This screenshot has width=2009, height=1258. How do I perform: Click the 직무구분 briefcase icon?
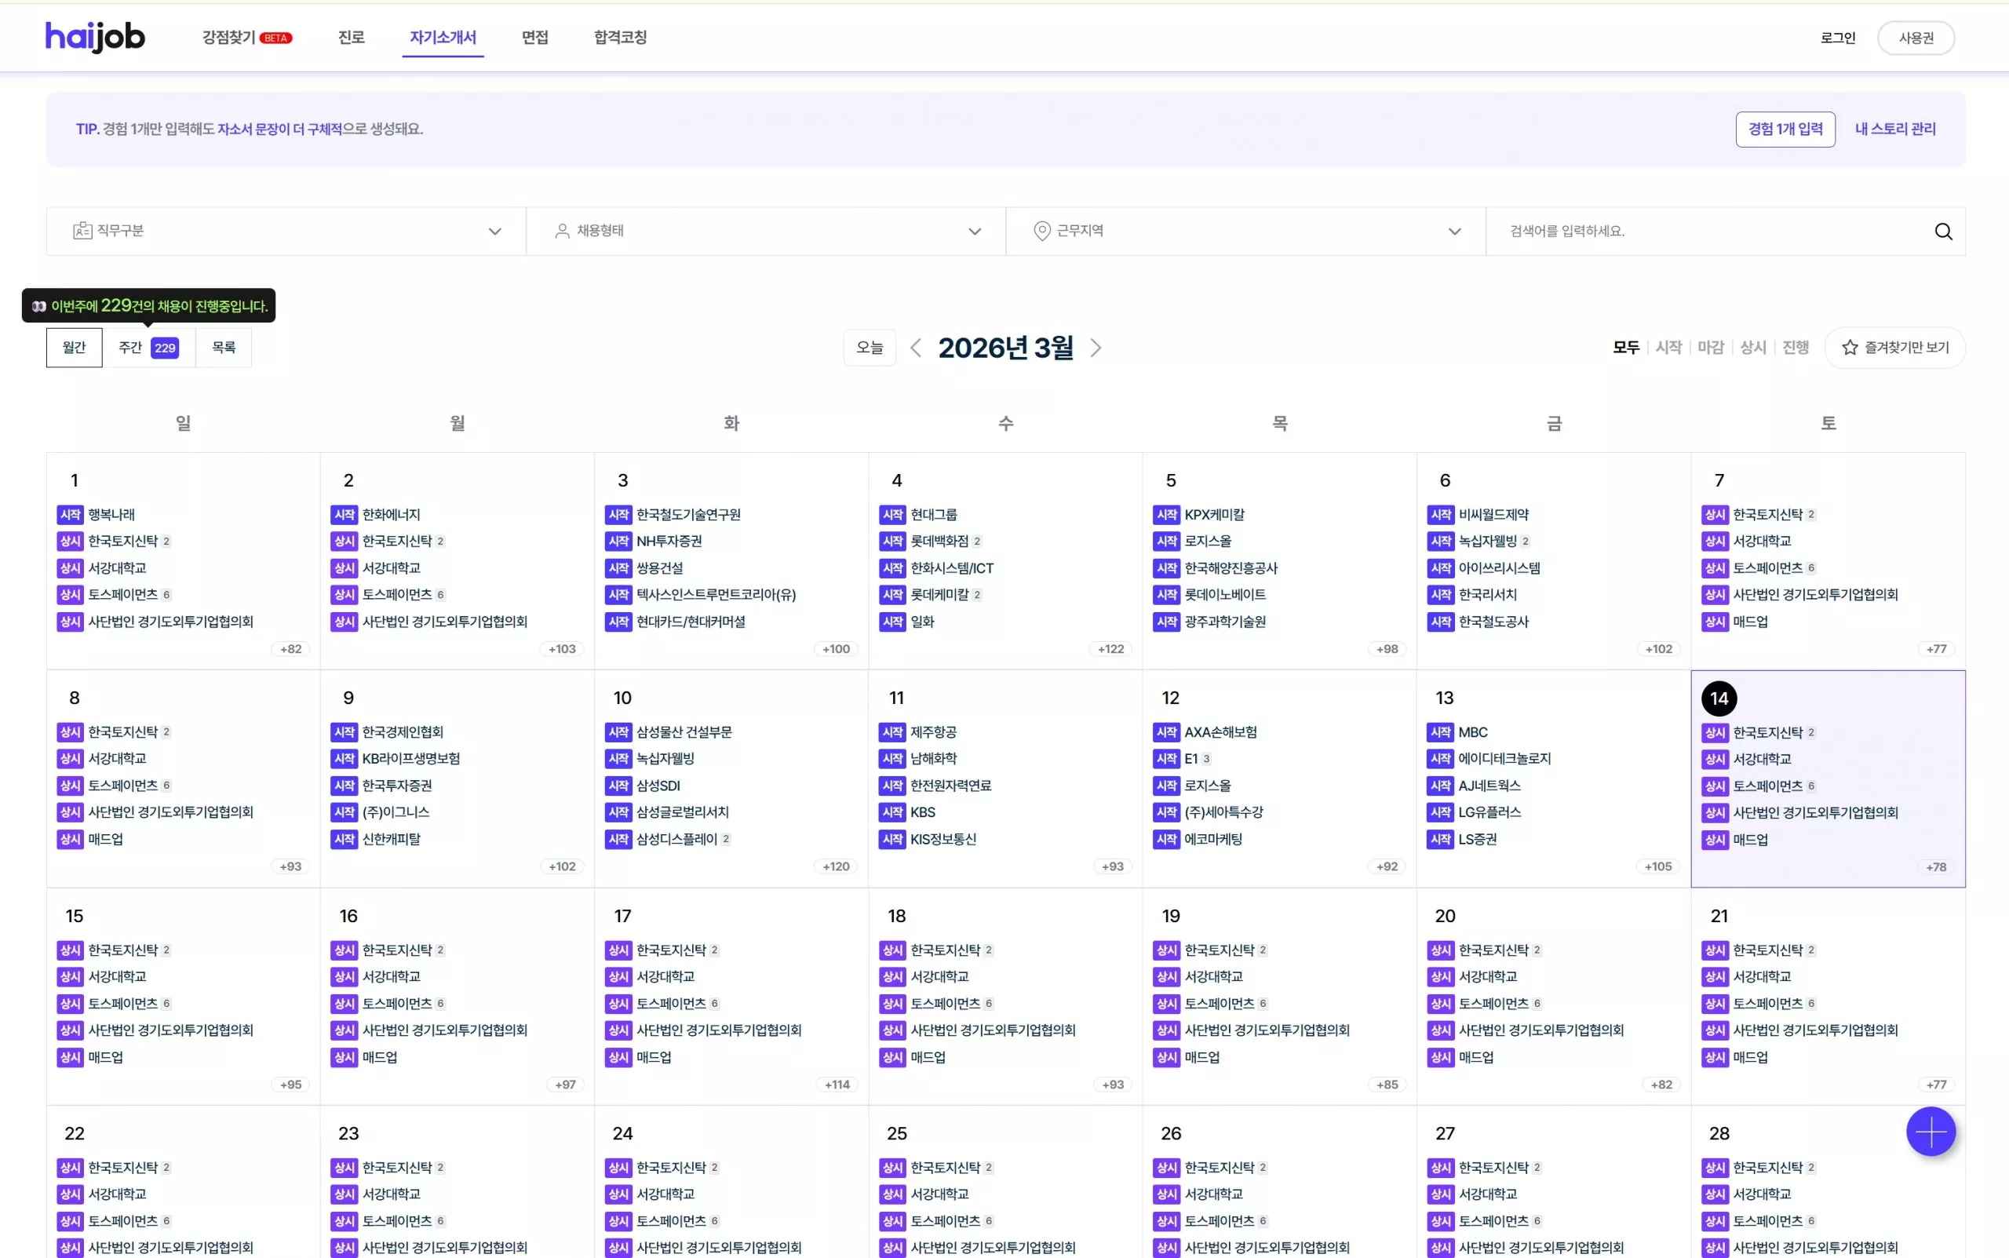[82, 231]
